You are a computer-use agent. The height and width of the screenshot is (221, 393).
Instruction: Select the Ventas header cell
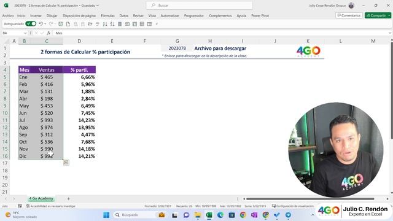click(x=47, y=69)
